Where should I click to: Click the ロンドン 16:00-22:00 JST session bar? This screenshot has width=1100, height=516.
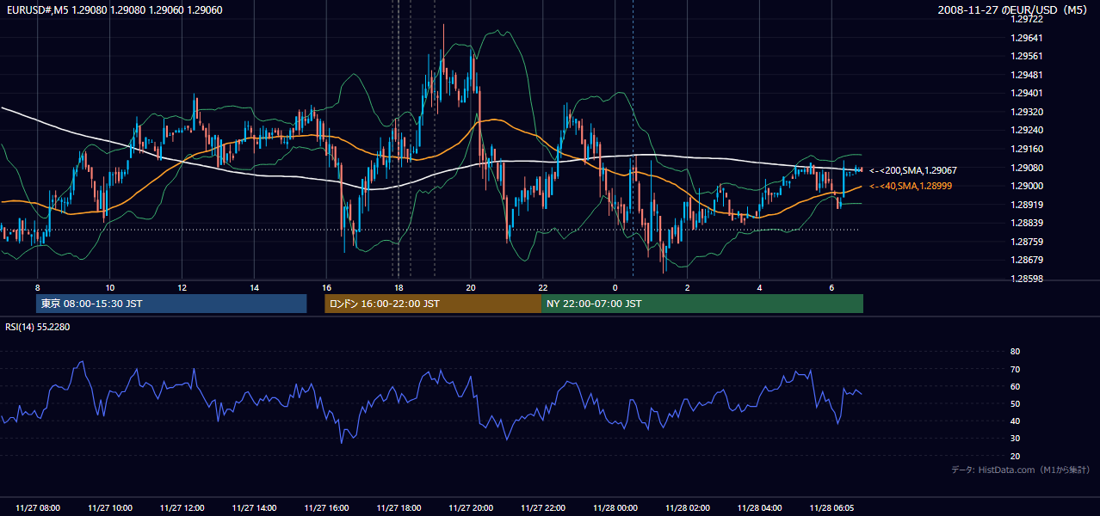(x=433, y=304)
